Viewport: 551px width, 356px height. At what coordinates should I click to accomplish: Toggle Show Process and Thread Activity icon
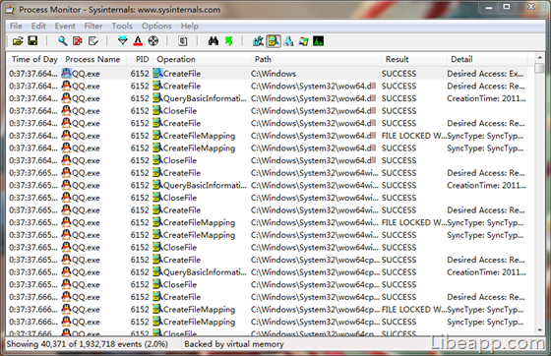click(x=304, y=41)
